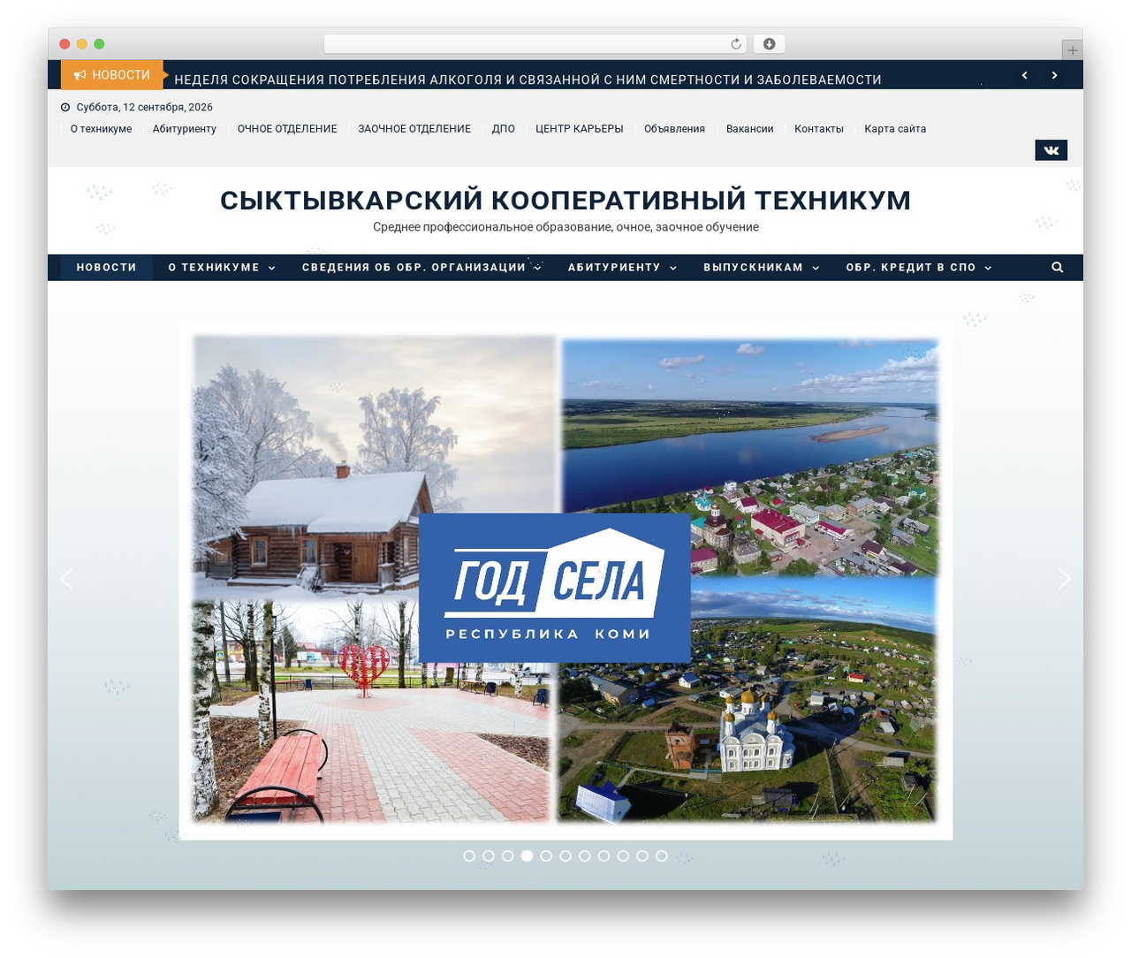Open Карта сайта link
This screenshot has width=1131, height=958.
(895, 129)
